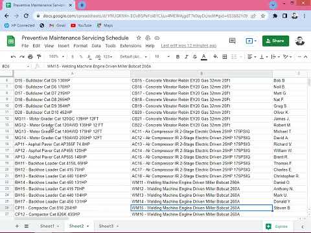Open the Edit menu
Image resolution: width=311 pixels, height=233 pixels.
click(x=36, y=46)
